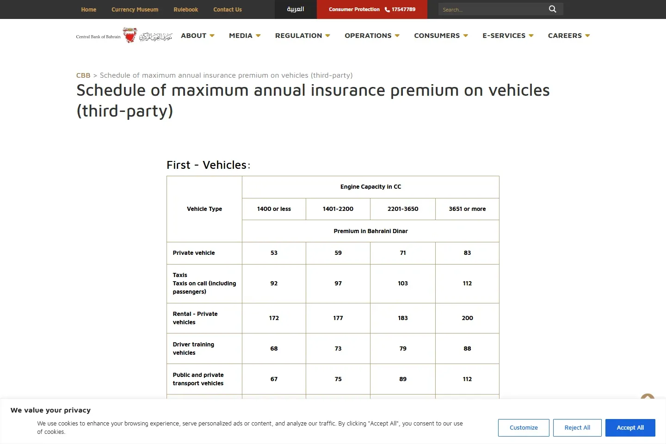
Task: Click the First - Vehicles heading
Action: pyautogui.click(x=208, y=165)
